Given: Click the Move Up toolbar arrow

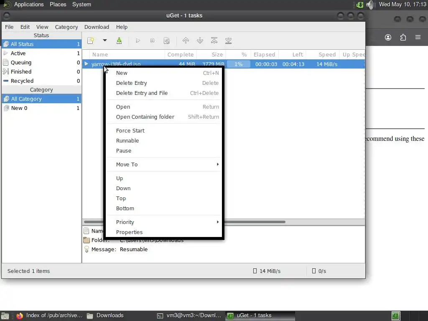Looking at the screenshot, I should pos(186,41).
